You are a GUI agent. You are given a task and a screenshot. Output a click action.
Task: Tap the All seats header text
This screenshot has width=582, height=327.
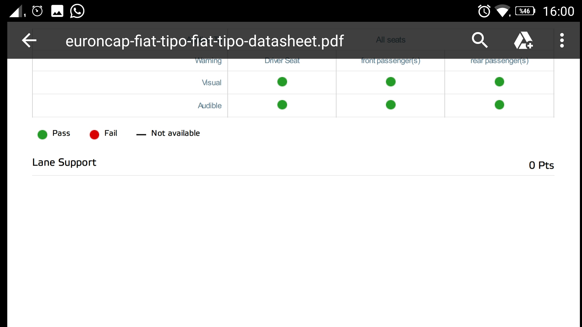390,40
